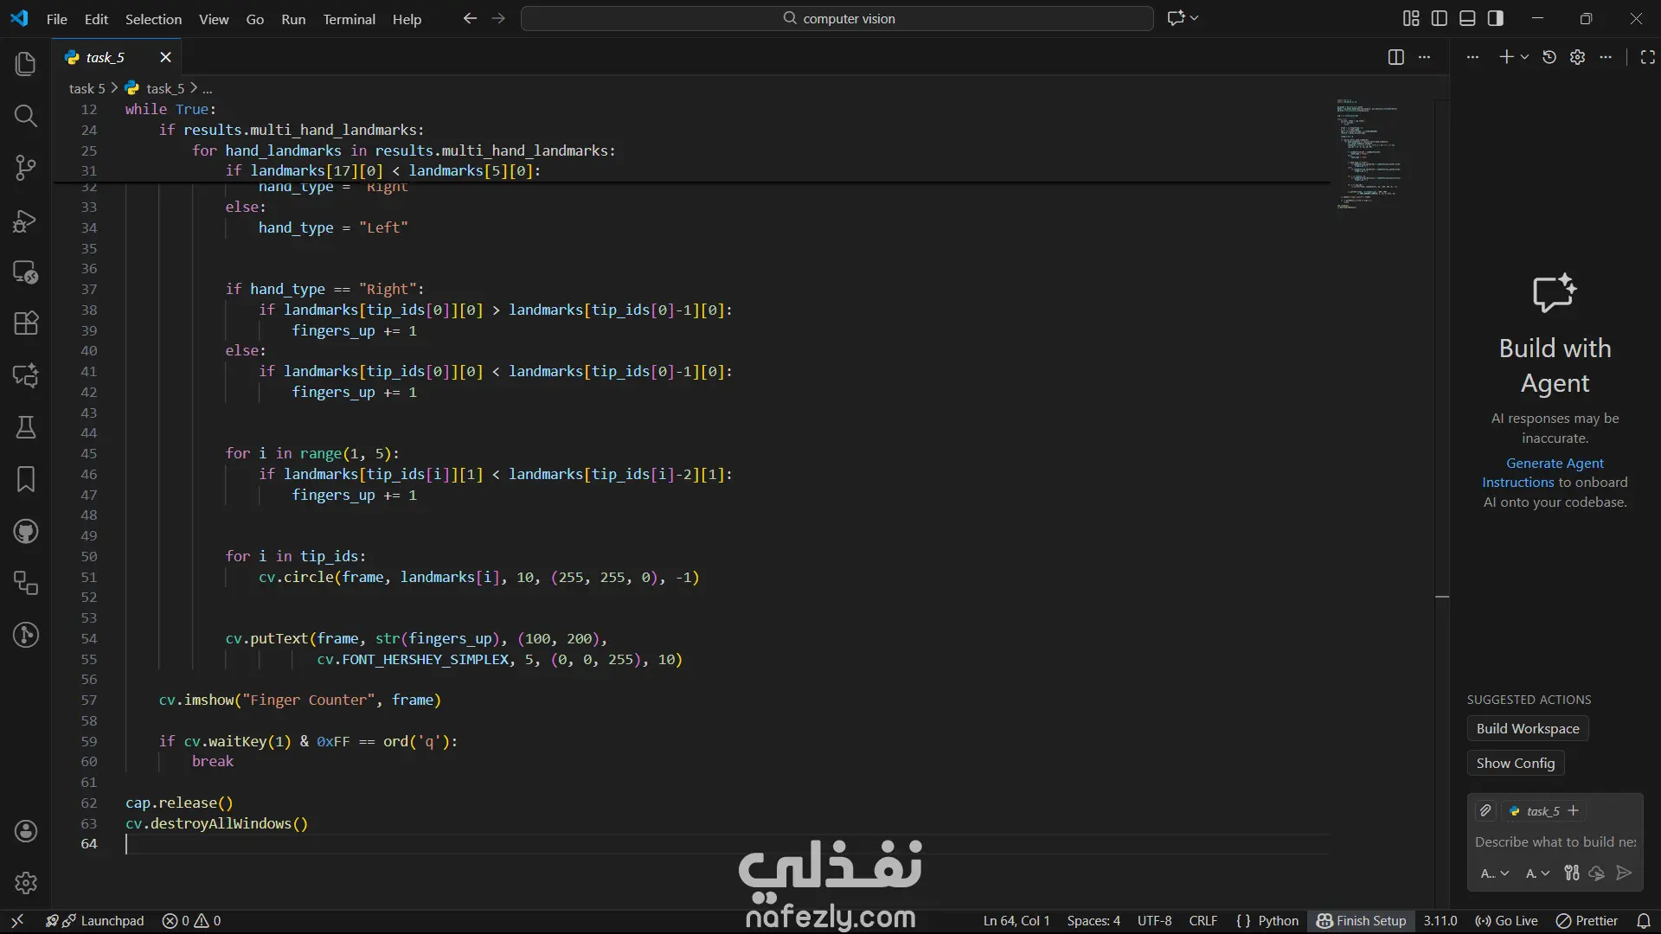1661x934 pixels.
Task: Open the Extensions view in activity bar
Action: [26, 323]
